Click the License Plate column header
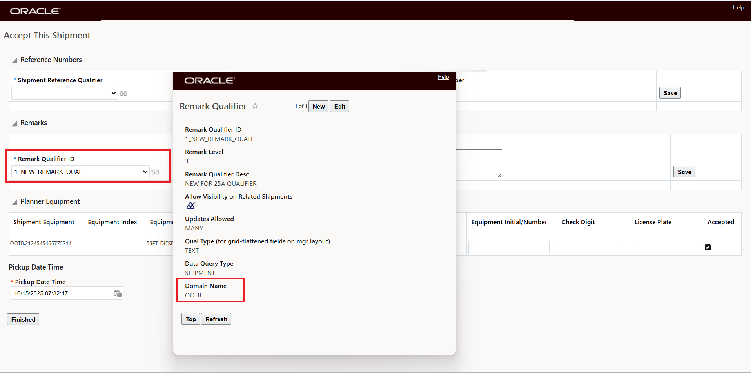The width and height of the screenshot is (751, 373). pyautogui.click(x=653, y=222)
